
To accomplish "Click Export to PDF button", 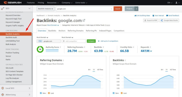I will click(x=151, y=20).
